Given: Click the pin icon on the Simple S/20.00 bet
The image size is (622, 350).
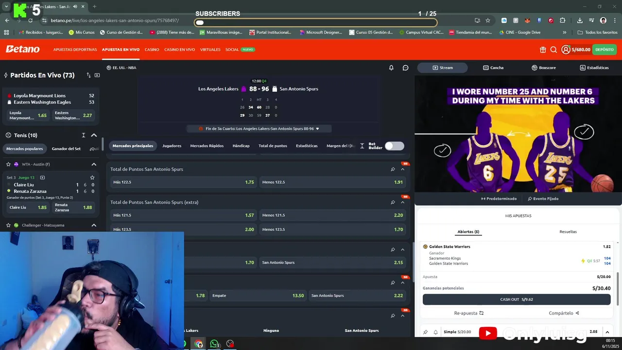Looking at the screenshot, I should click(426, 332).
